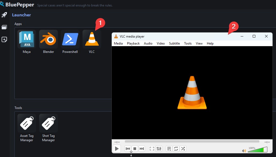Open Subtitle menu in VLC
The height and width of the screenshot is (157, 276).
point(174,43)
